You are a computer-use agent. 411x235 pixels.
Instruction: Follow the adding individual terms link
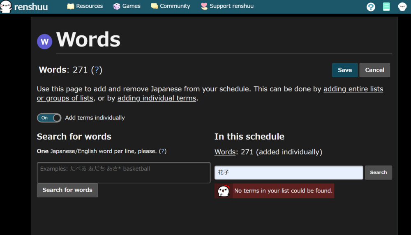point(157,98)
